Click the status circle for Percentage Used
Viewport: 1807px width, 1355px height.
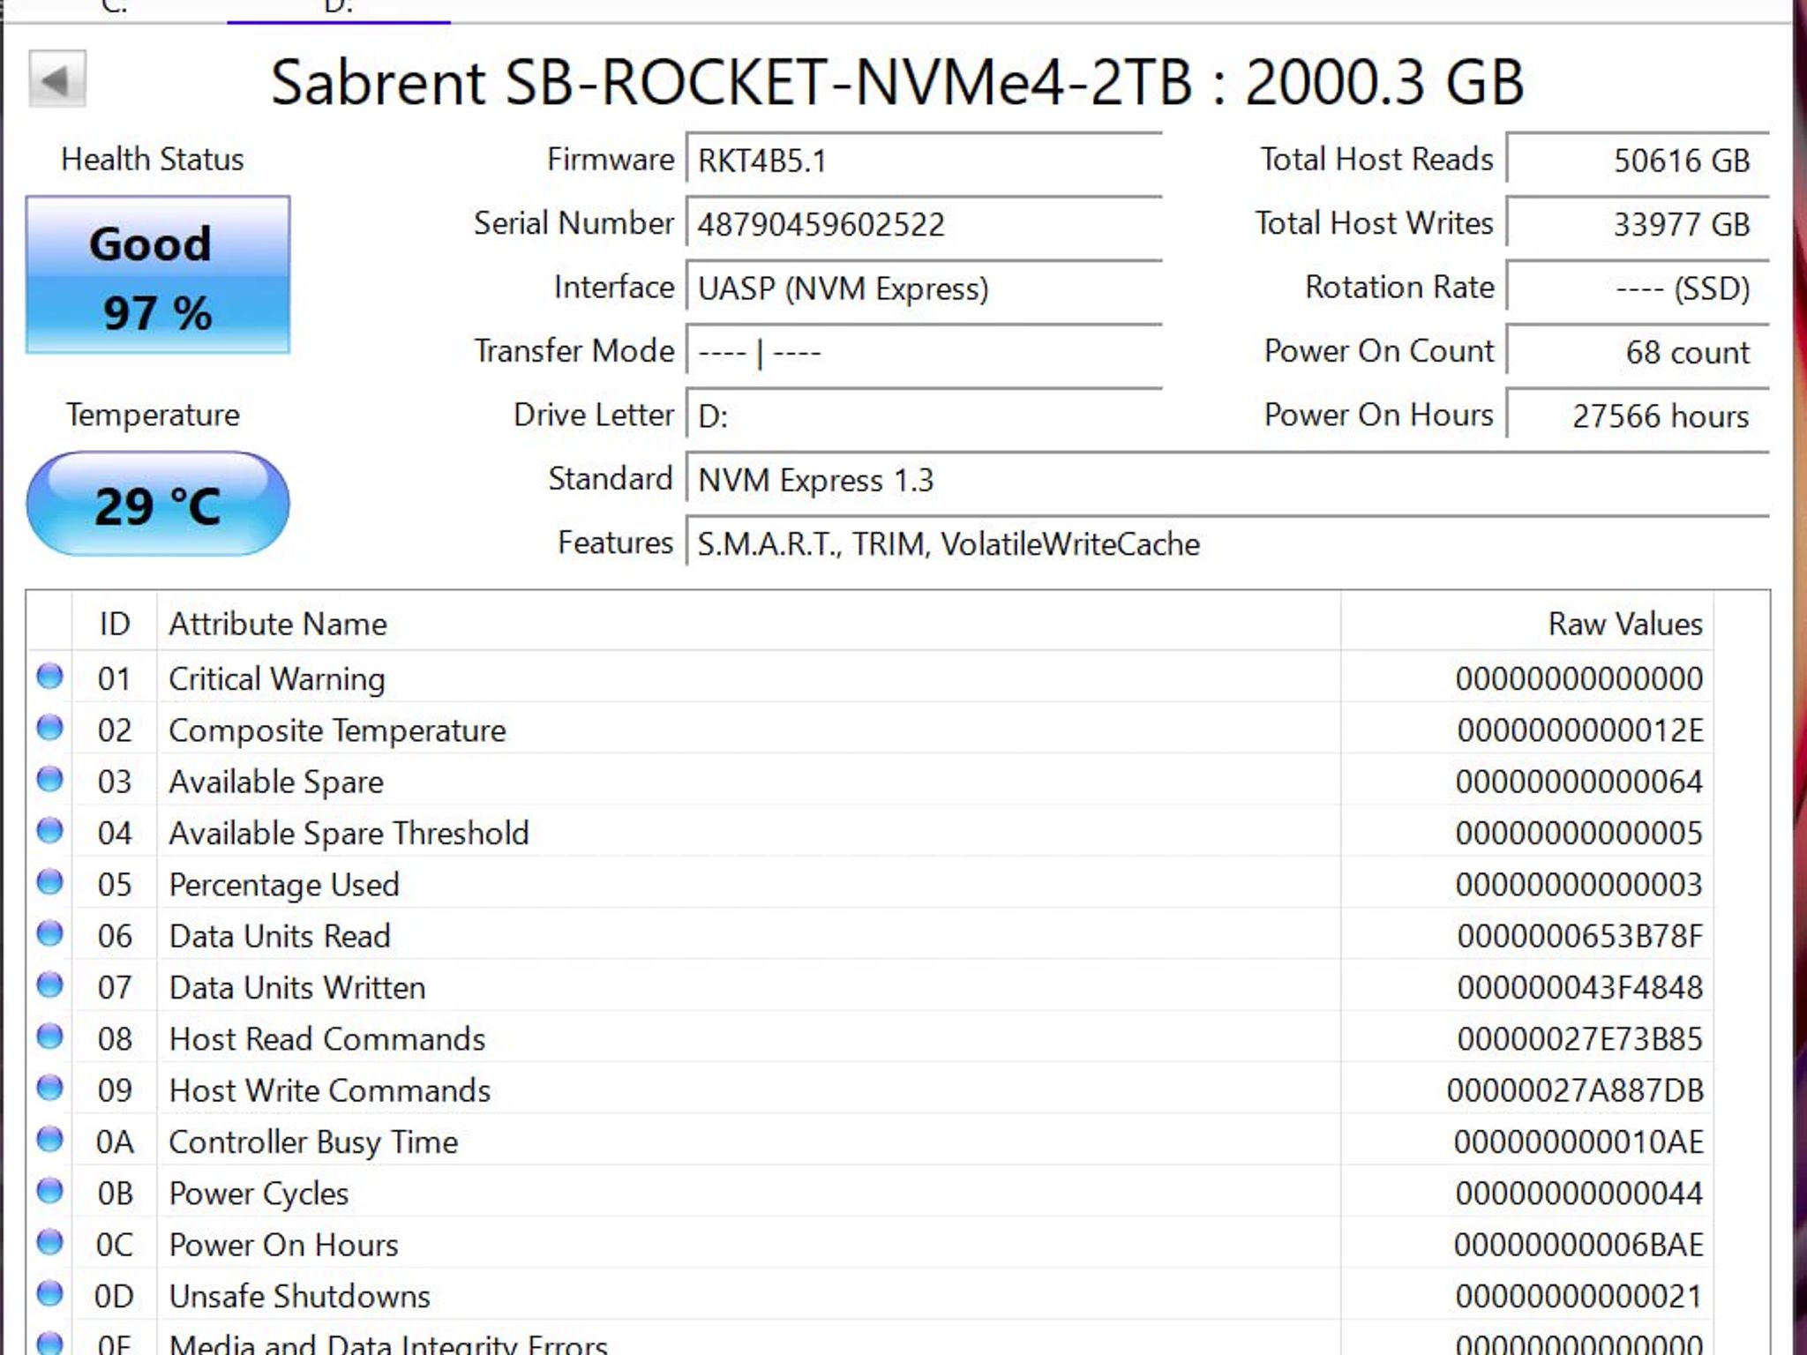click(x=50, y=882)
